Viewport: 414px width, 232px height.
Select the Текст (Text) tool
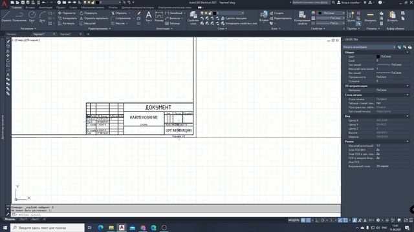point(149,16)
